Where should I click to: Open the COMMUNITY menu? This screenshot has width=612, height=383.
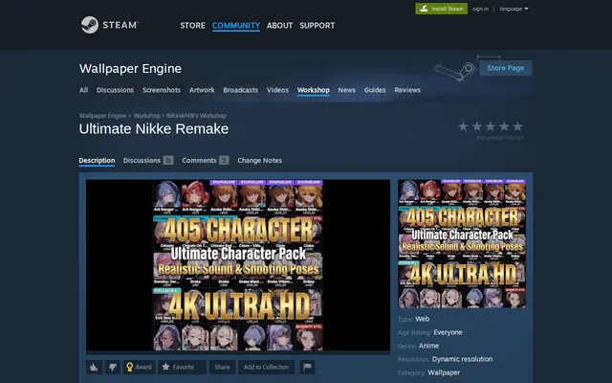tap(236, 26)
